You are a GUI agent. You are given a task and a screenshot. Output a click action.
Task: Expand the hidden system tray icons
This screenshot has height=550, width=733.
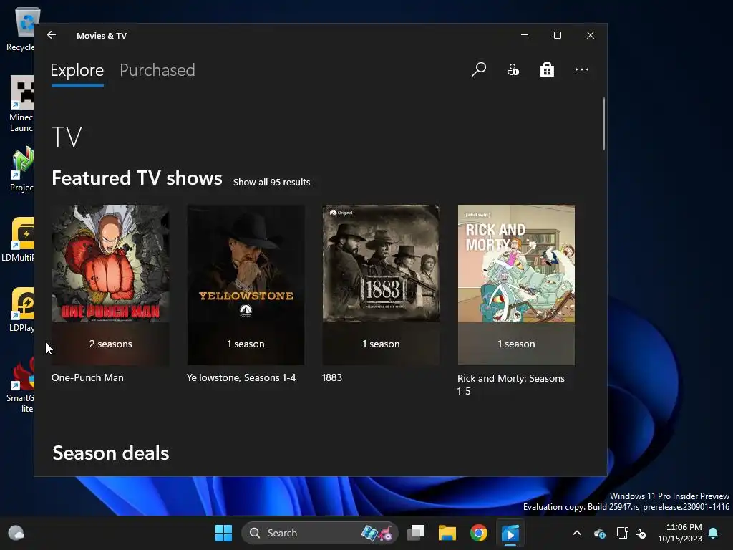coord(577,533)
